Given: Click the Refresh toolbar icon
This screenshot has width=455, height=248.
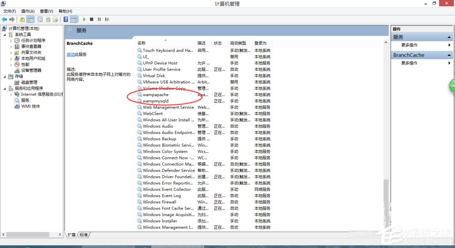Looking at the screenshot, I should click(x=47, y=20).
